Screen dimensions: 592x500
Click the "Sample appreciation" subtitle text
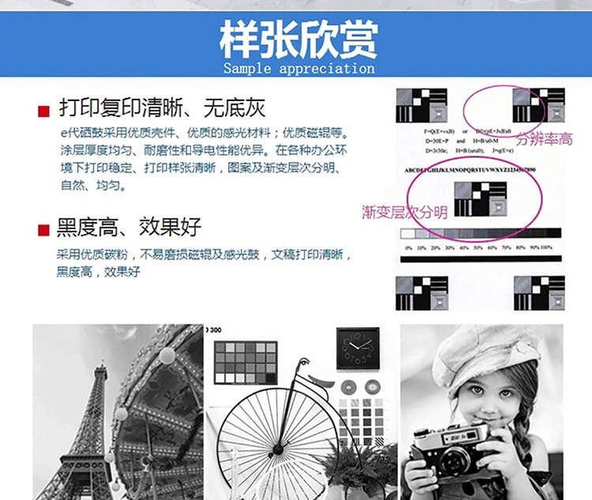(x=298, y=68)
